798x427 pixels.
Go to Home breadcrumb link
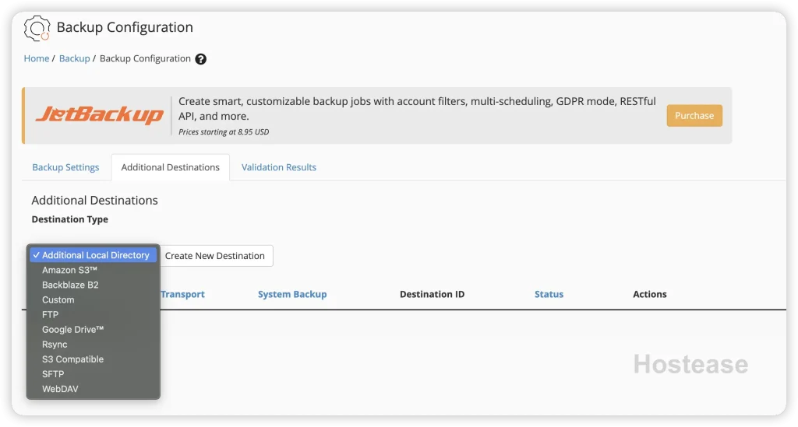tap(36, 58)
